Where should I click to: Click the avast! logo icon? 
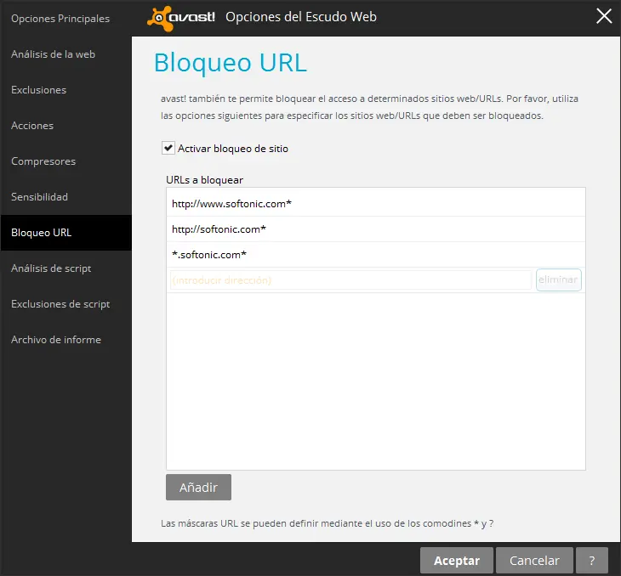181,18
